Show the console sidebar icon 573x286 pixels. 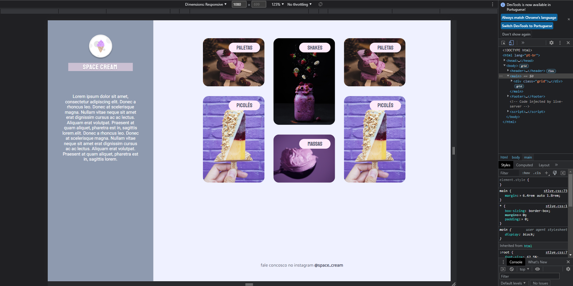click(x=503, y=269)
